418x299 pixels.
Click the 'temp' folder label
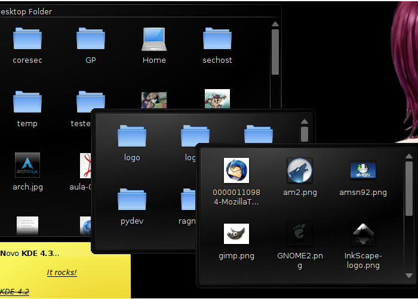point(27,124)
